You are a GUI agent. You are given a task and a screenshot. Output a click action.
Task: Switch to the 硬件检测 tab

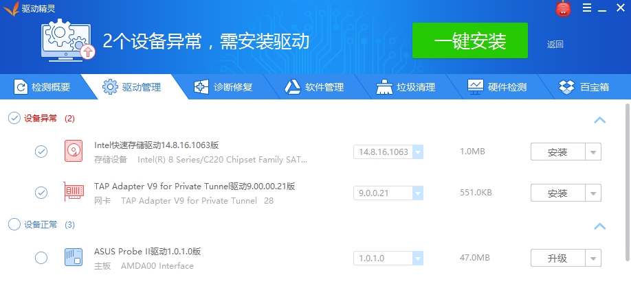pyautogui.click(x=498, y=87)
